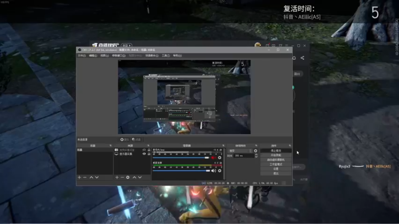Add a new scene with the plus icon
The height and width of the screenshot is (224, 399).
click(x=79, y=177)
